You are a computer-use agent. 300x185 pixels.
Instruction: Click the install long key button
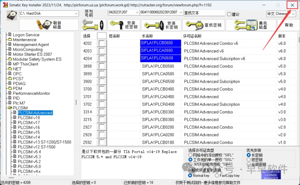click(161, 25)
